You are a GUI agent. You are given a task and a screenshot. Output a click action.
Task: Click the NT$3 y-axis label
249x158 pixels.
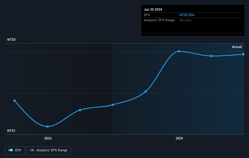point(11,39)
